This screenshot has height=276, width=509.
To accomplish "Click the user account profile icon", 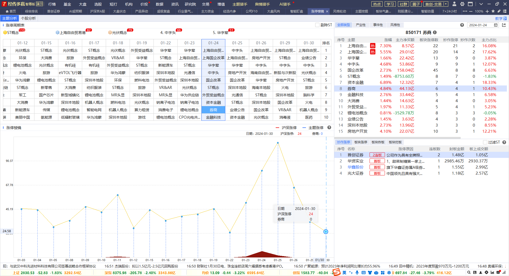I will pos(454,4).
